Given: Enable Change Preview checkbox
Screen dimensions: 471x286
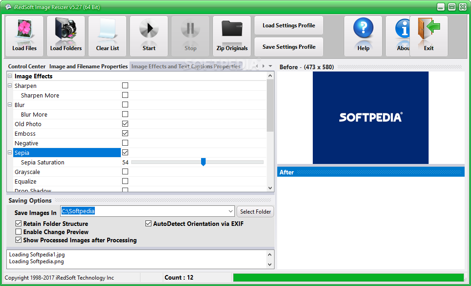Looking at the screenshot, I should 19,232.
